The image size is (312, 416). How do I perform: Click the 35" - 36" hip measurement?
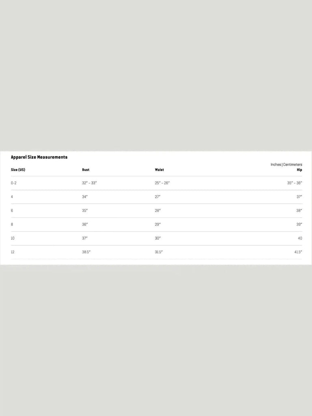pyautogui.click(x=295, y=183)
